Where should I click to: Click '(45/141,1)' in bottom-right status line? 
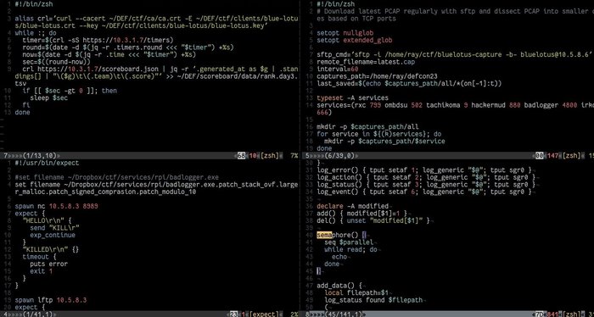click(x=344, y=314)
